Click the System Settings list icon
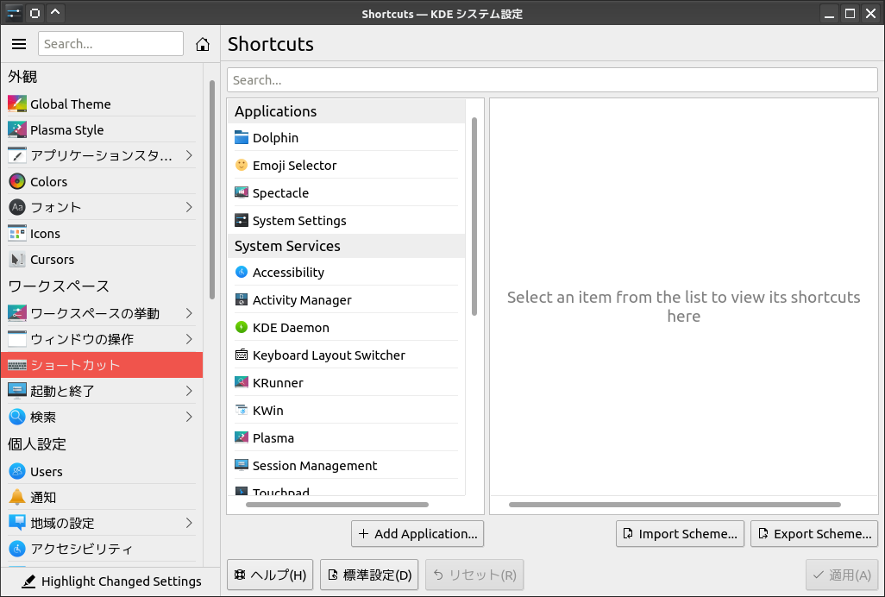This screenshot has height=597, width=885. (242, 221)
